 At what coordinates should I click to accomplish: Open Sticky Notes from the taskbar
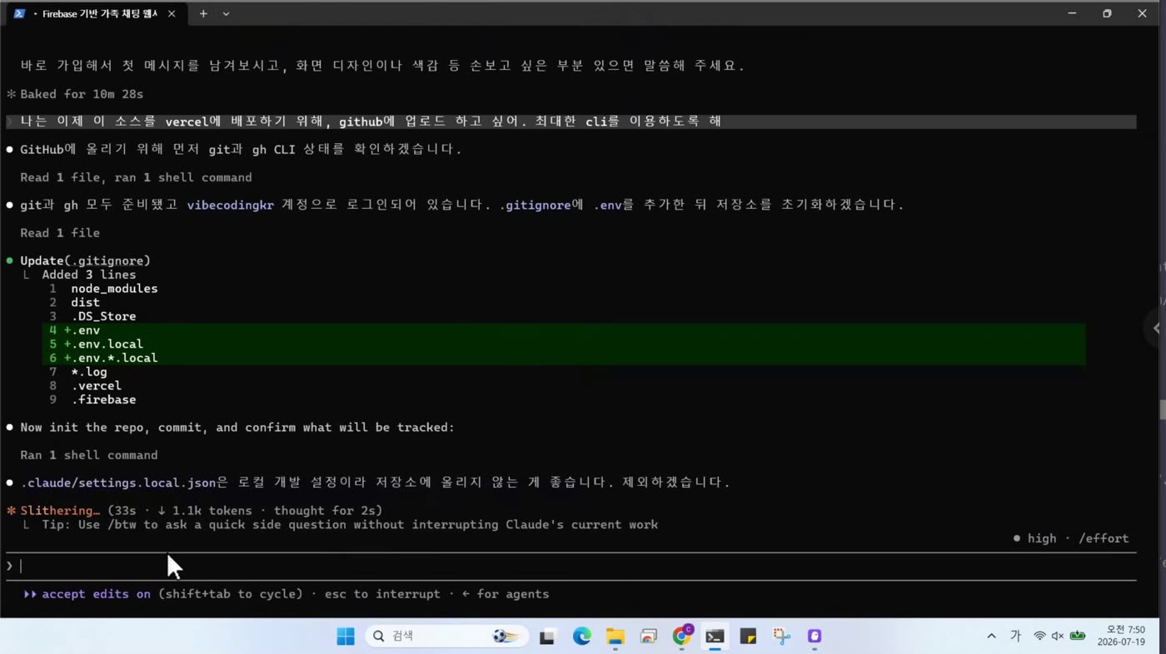point(748,637)
